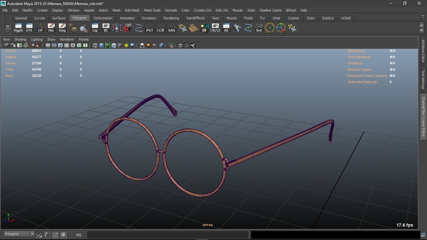This screenshot has height=240, width=427.
Task: Click the blue curve tool shelf icon
Action: (138, 28)
